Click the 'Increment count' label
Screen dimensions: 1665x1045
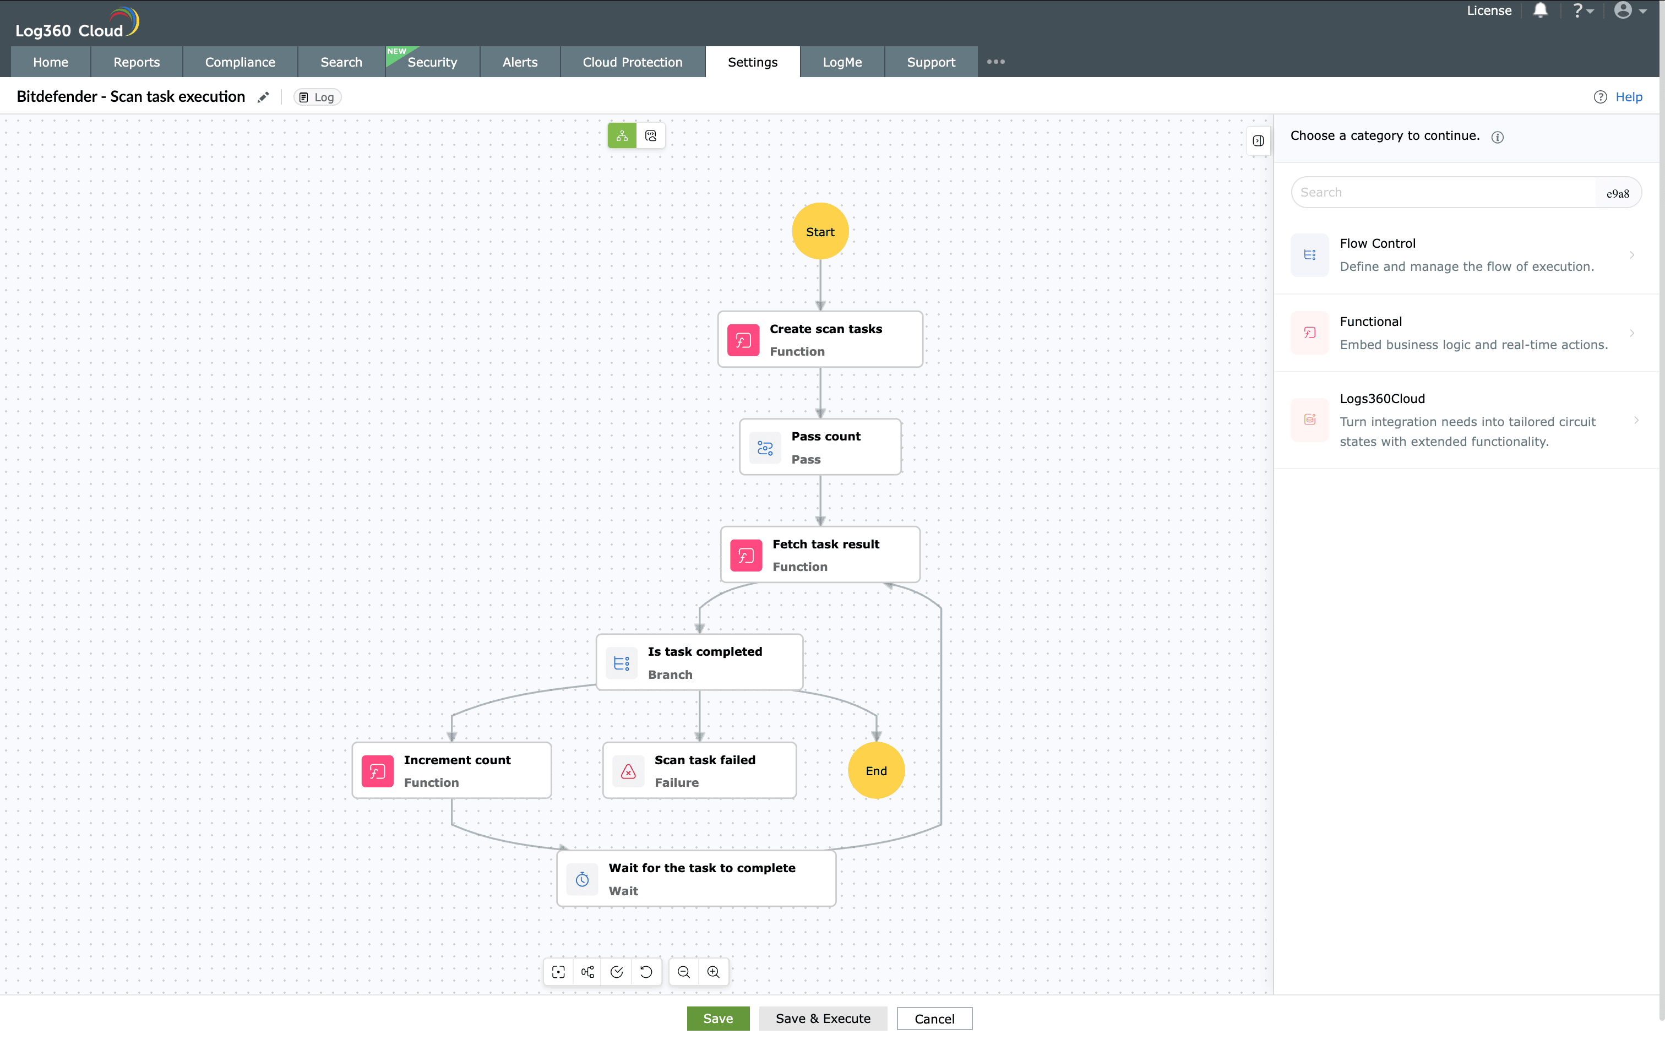tap(458, 760)
